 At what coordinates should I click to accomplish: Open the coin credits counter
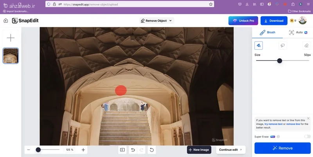(293, 21)
